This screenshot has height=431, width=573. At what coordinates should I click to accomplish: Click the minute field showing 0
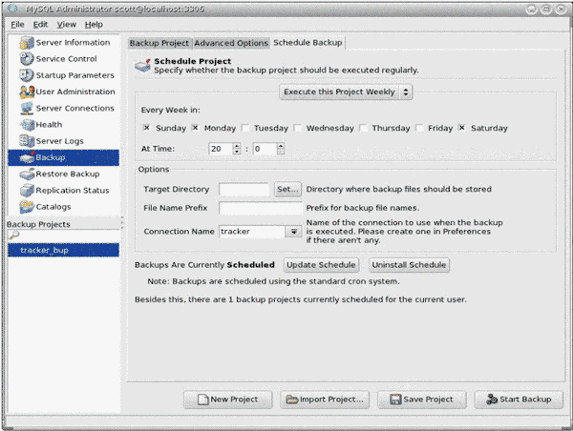pyautogui.click(x=265, y=149)
